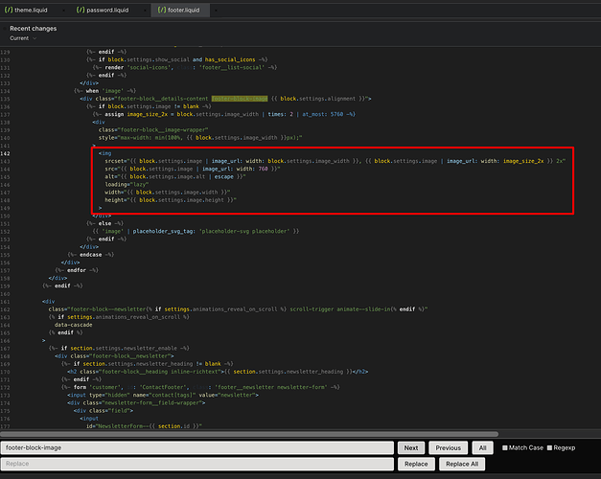This screenshot has height=479, width=601.
Task: Click the liquid file icon on password.liquid
Action: (x=82, y=9)
